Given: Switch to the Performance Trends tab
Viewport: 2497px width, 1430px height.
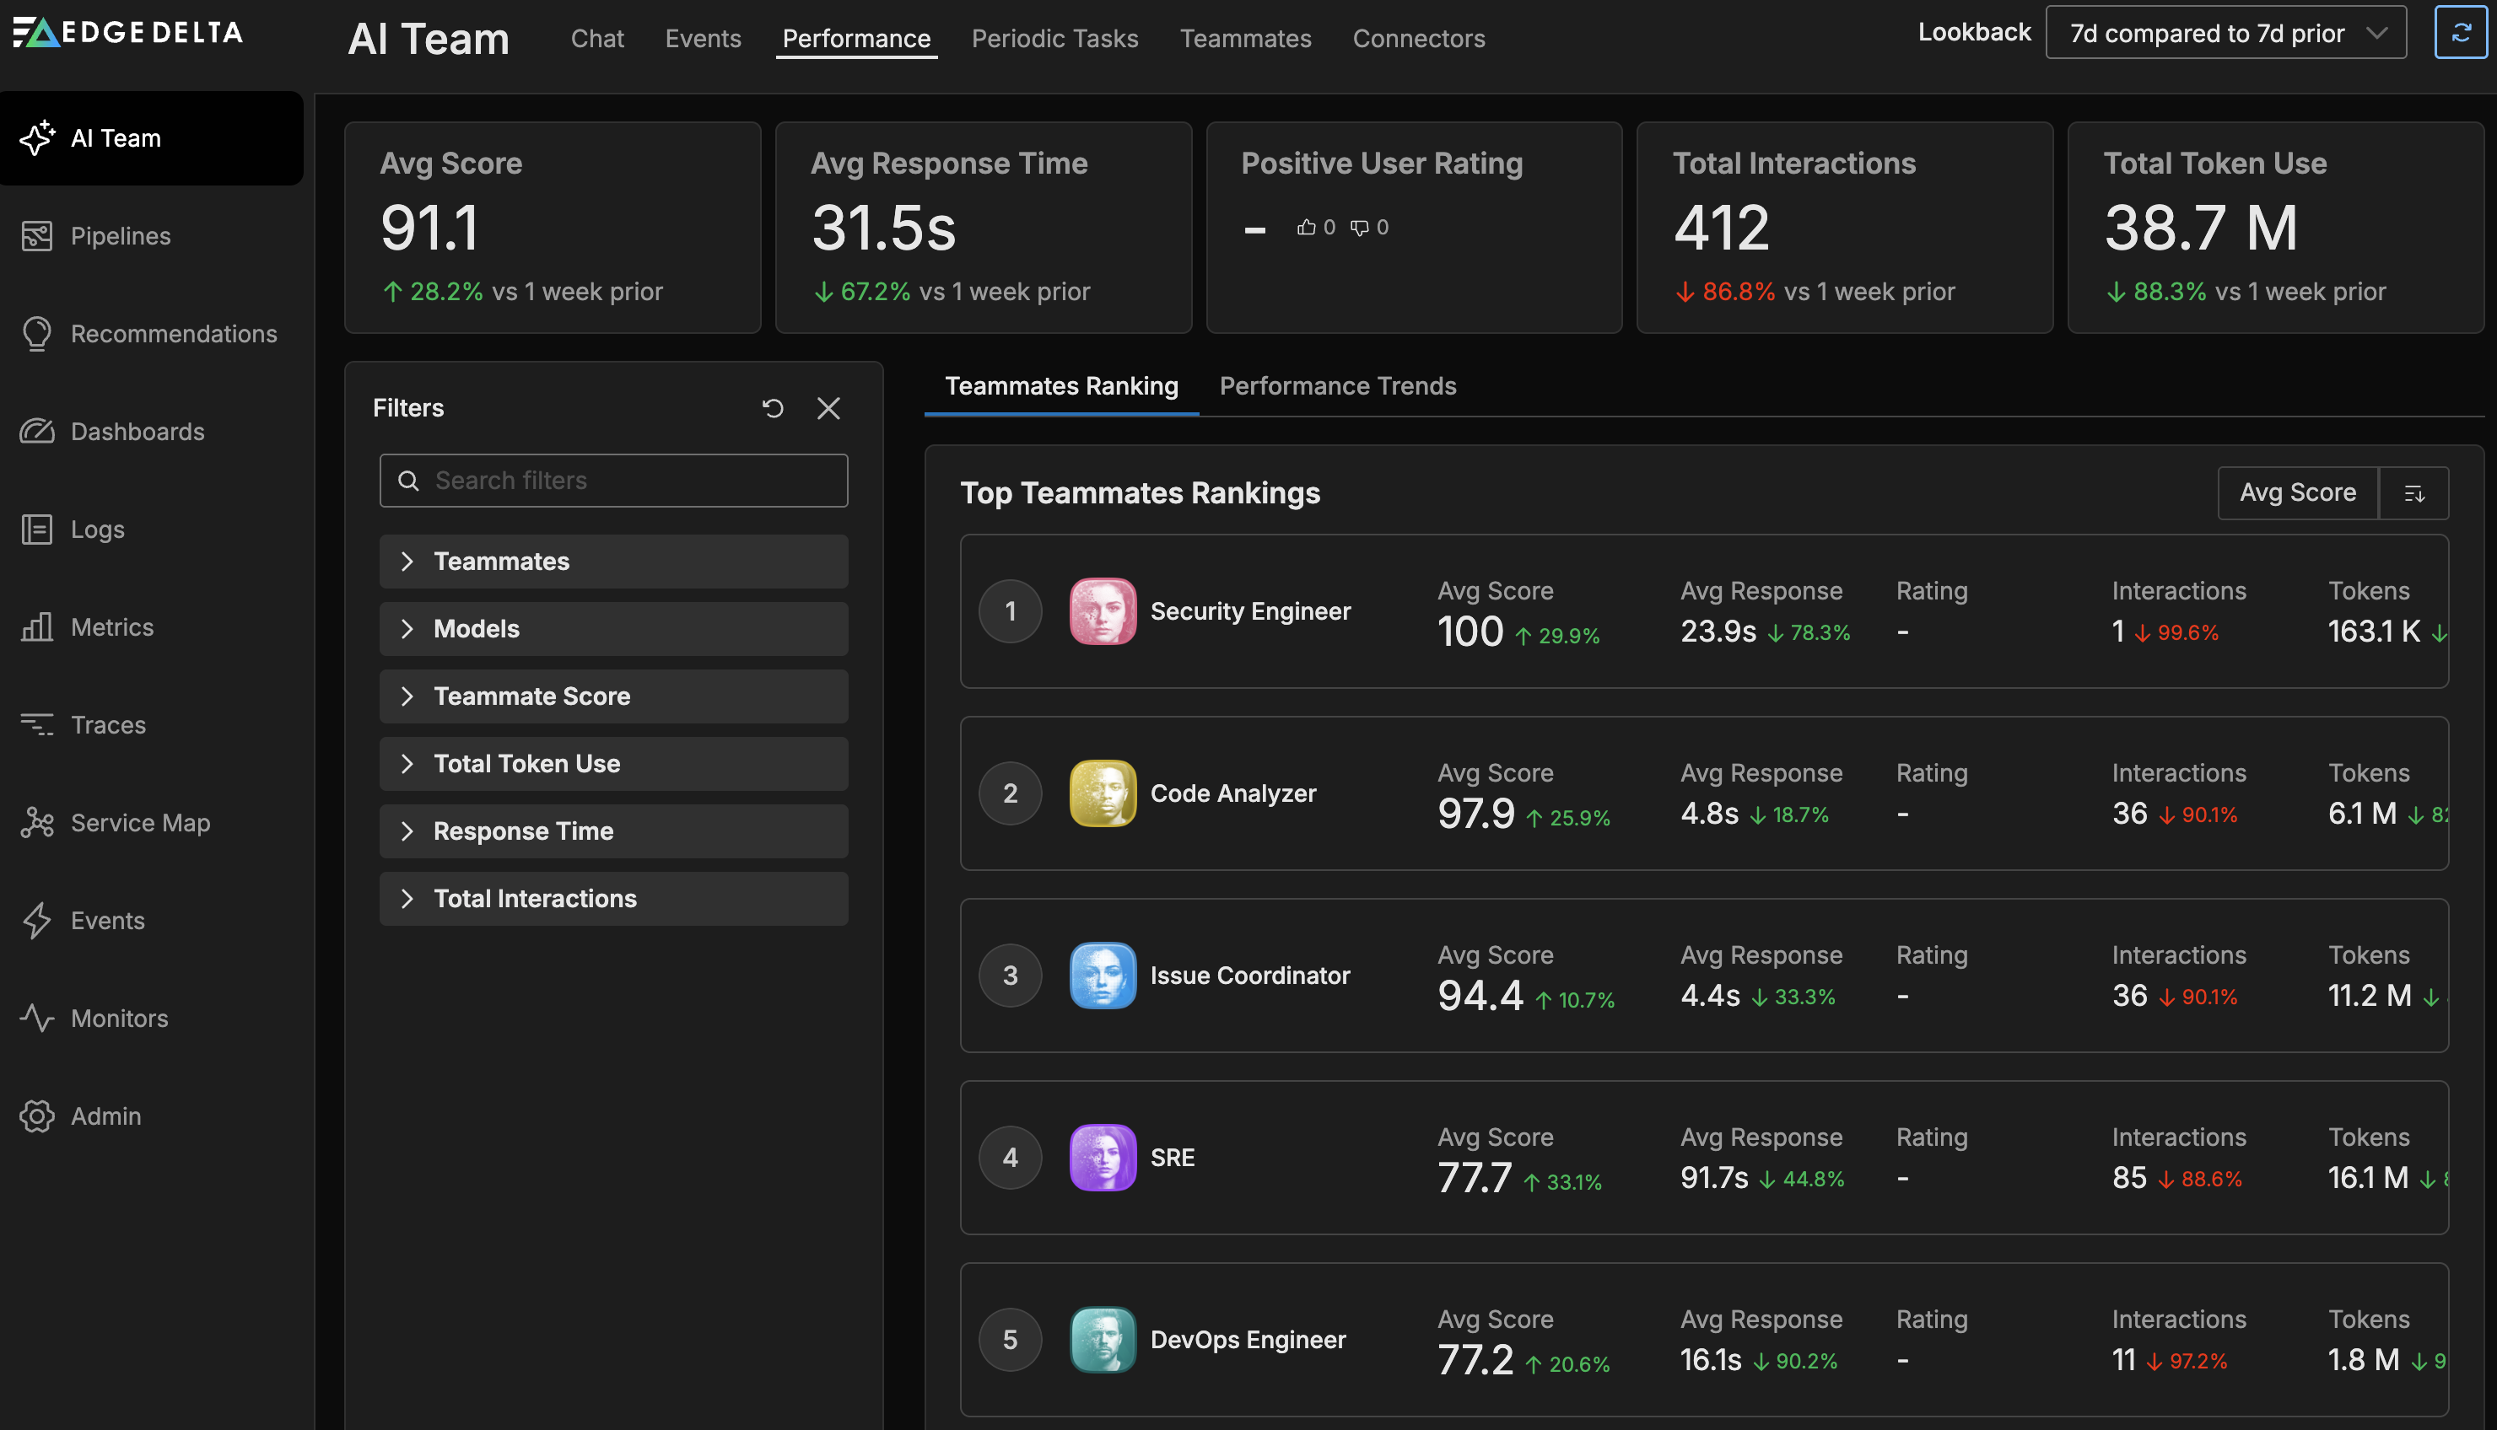Looking at the screenshot, I should coord(1337,386).
